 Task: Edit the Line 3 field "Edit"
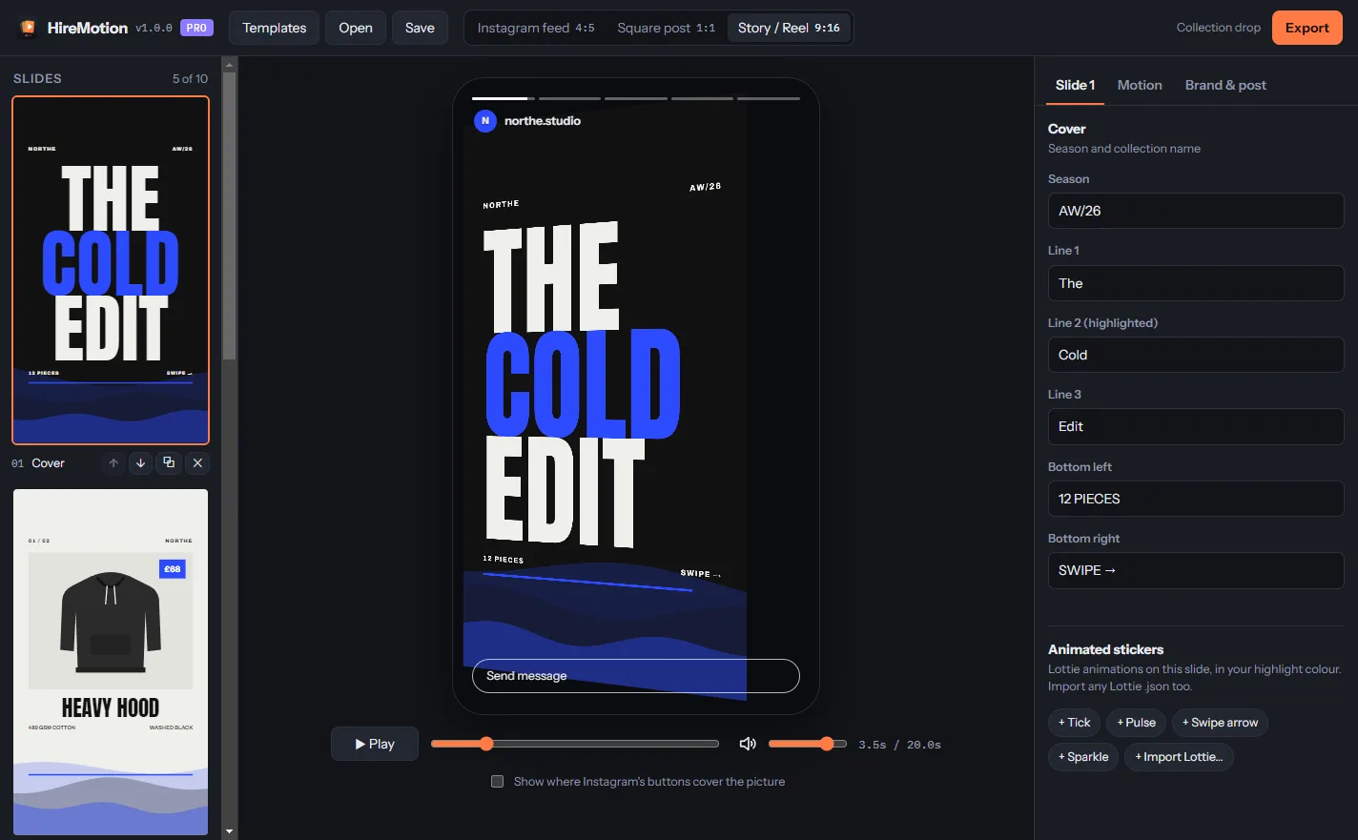(1196, 426)
